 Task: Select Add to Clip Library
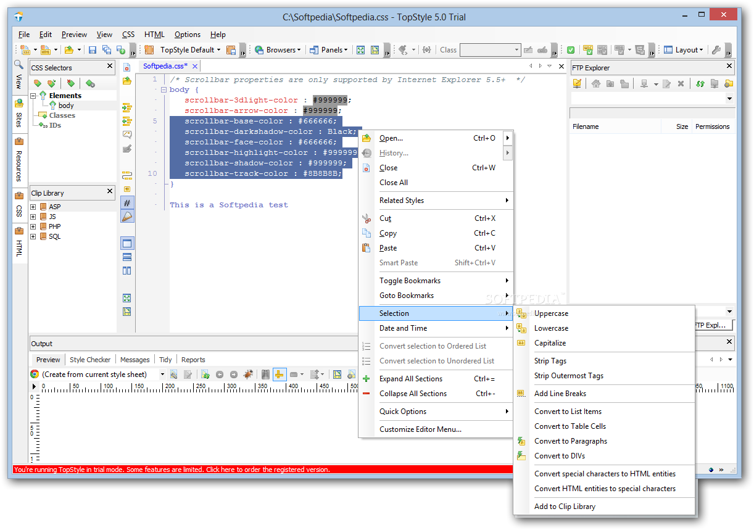(565, 507)
